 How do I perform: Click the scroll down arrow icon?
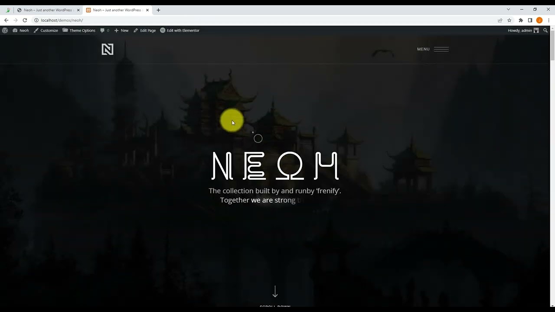275,292
